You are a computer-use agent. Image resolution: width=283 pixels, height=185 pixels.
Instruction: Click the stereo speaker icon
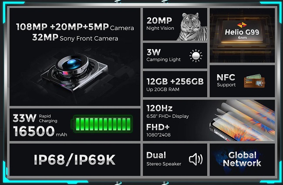coord(196,159)
